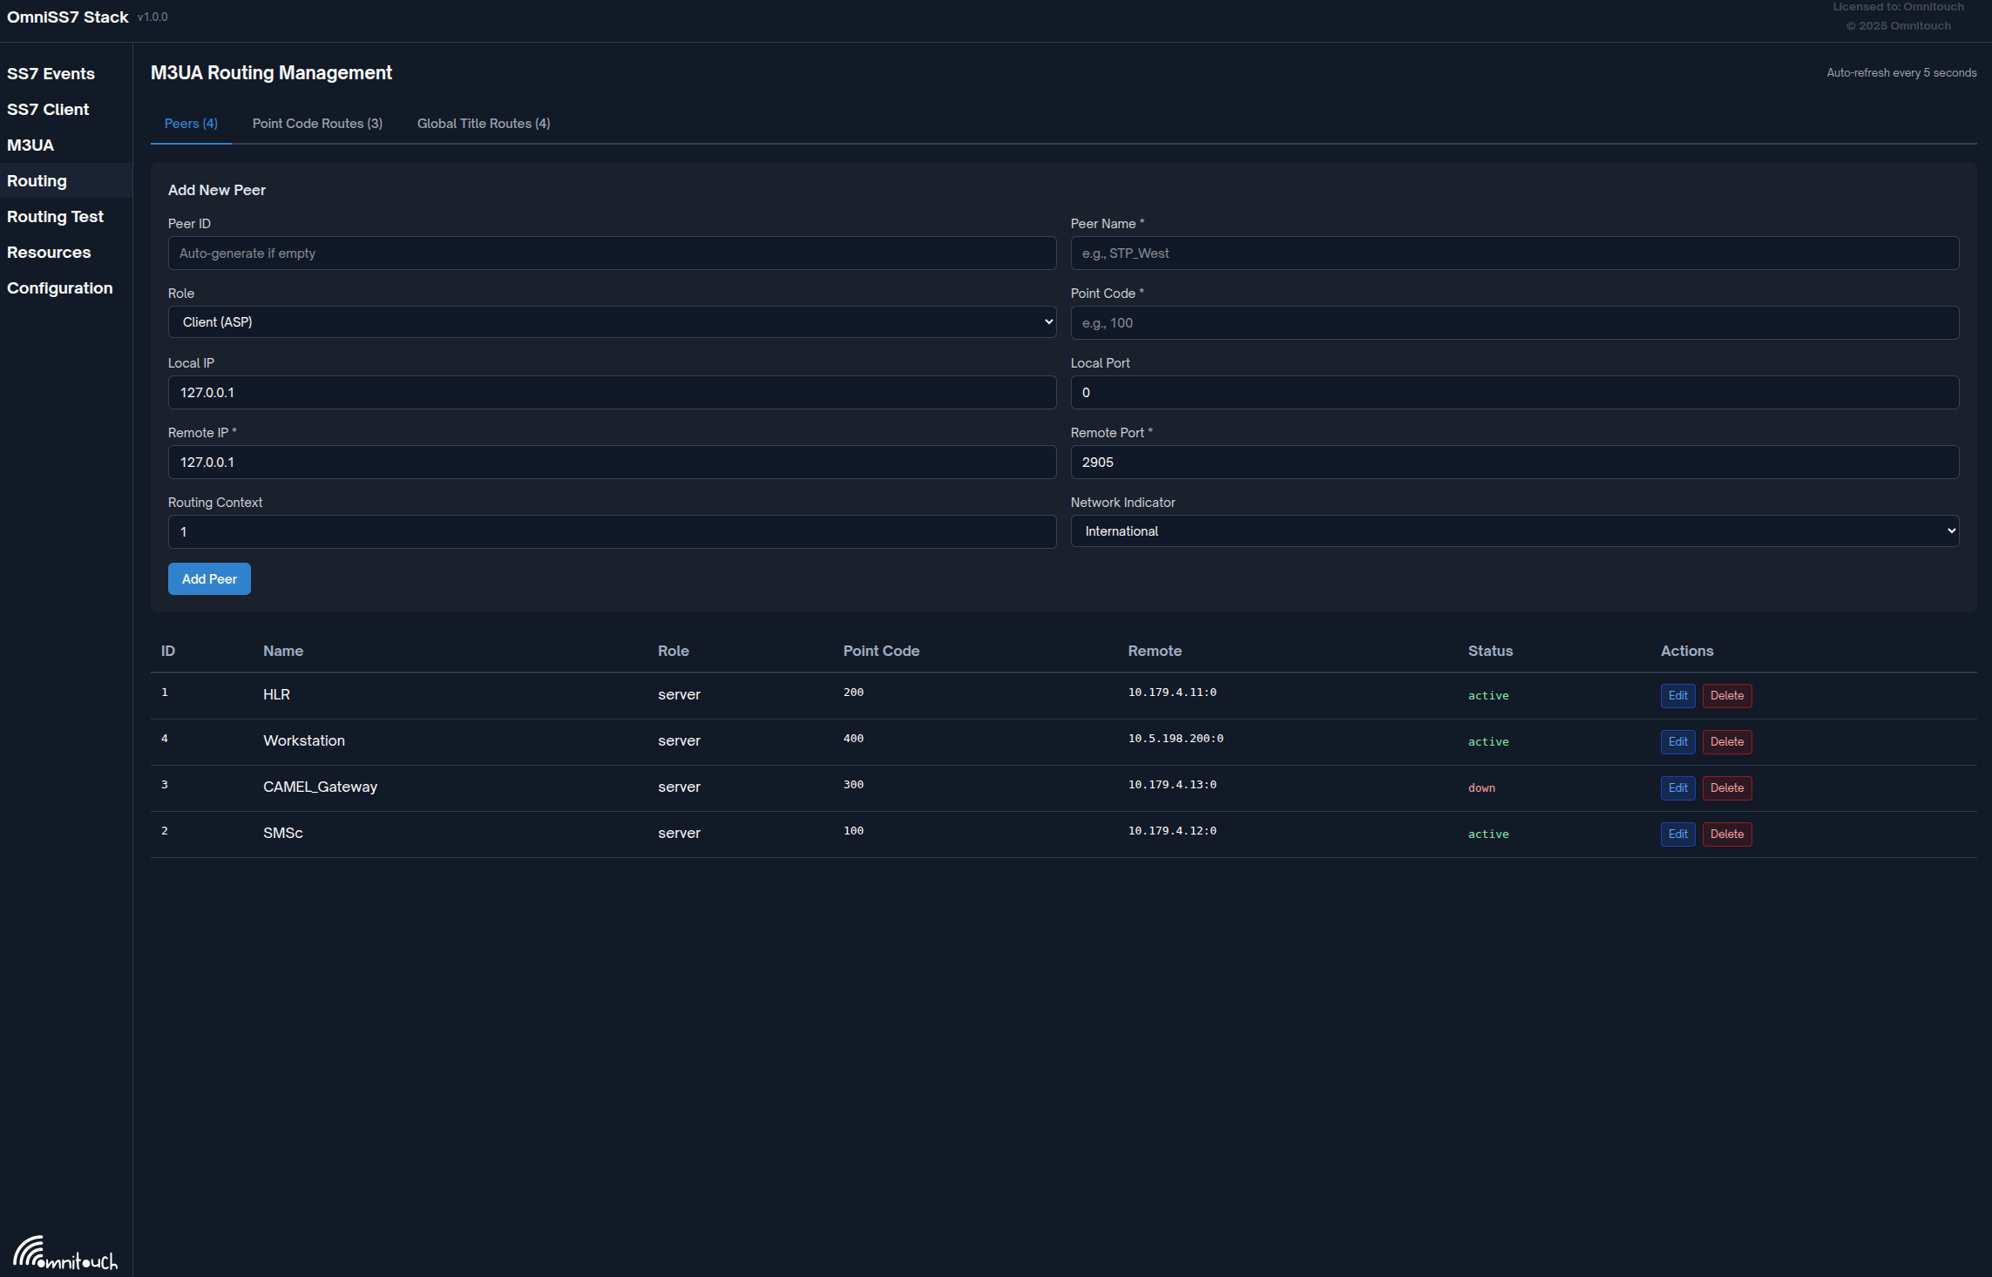Switch to Point Code Routes tab
1992x1277 pixels.
[x=317, y=124]
